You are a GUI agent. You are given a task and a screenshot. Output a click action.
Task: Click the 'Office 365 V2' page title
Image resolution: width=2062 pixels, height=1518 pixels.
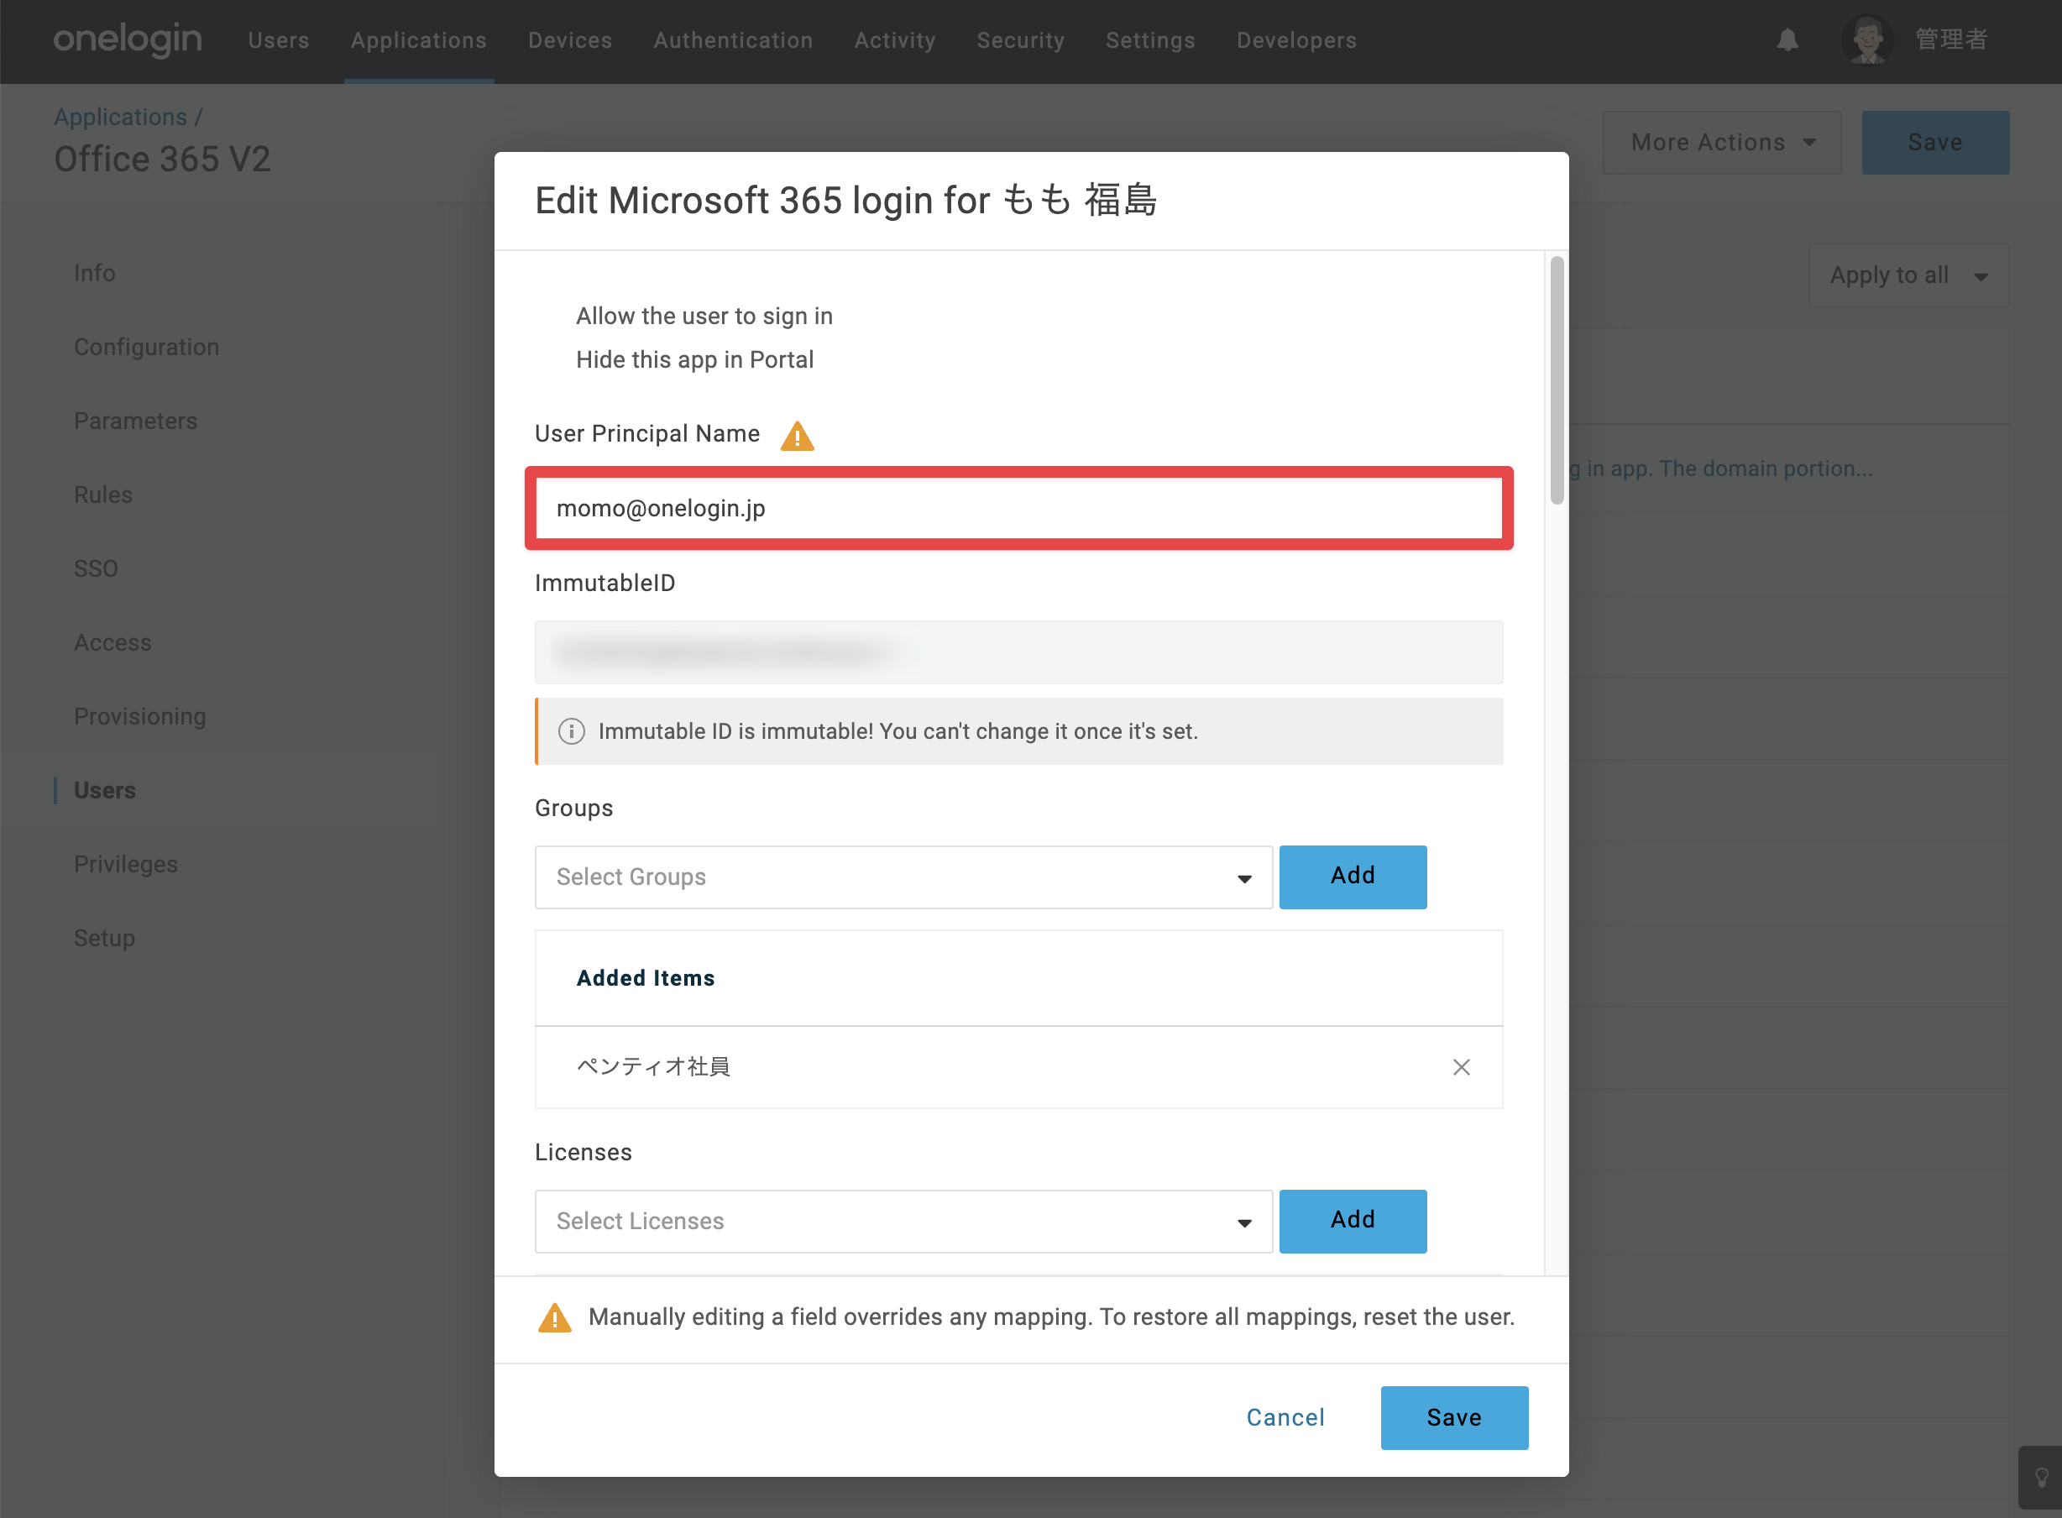(163, 160)
